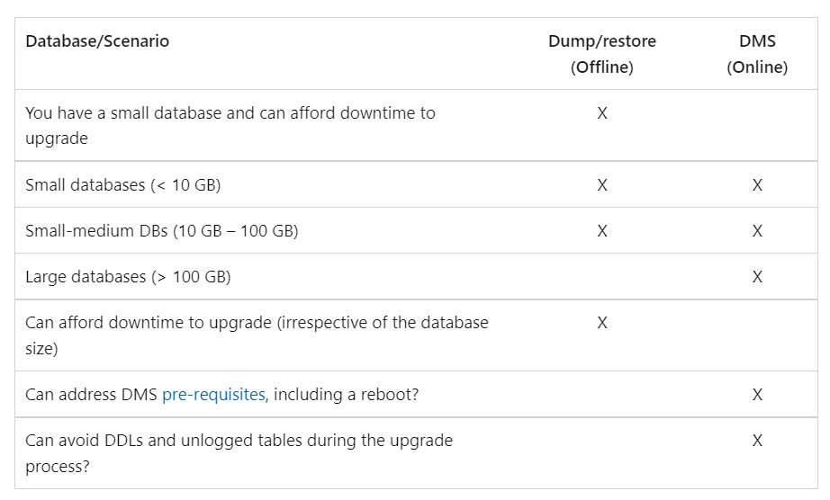Click DMS X for DMS pre-requisites row

point(757,395)
